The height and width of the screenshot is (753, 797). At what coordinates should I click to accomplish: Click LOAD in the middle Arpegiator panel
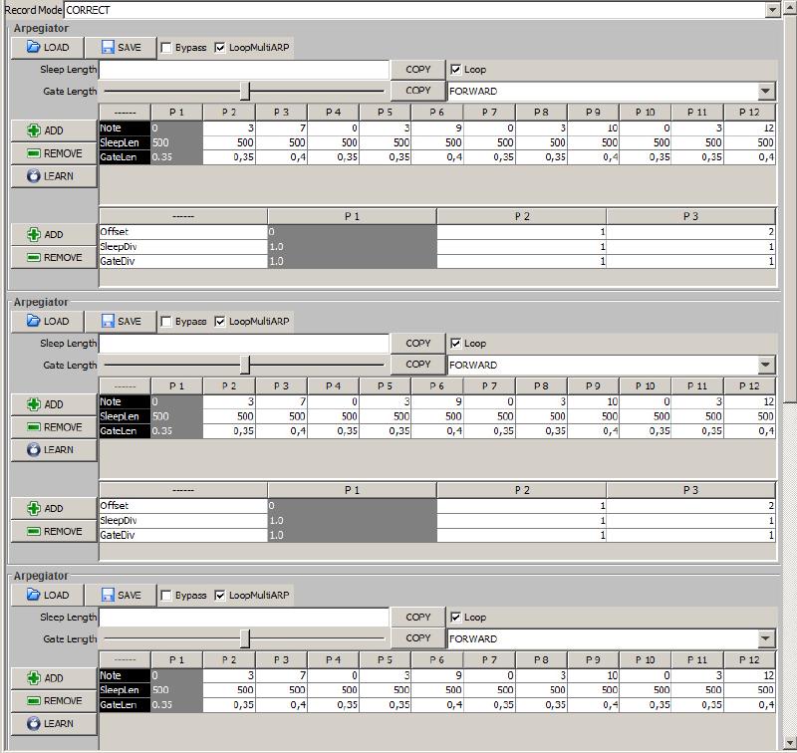pyautogui.click(x=47, y=321)
